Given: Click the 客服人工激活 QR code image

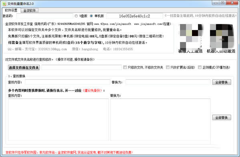Looking at the screenshot, I should tap(191, 36).
